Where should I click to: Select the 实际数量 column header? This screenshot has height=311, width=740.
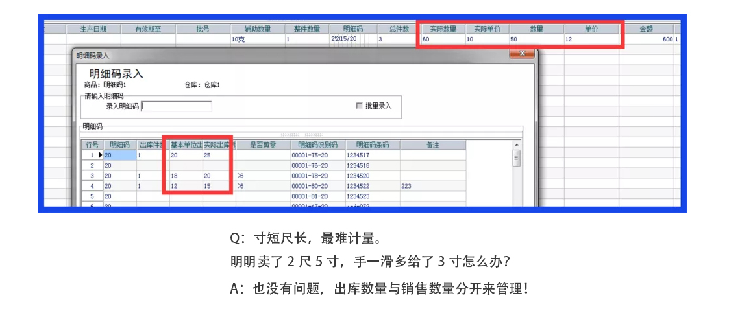[x=441, y=29]
